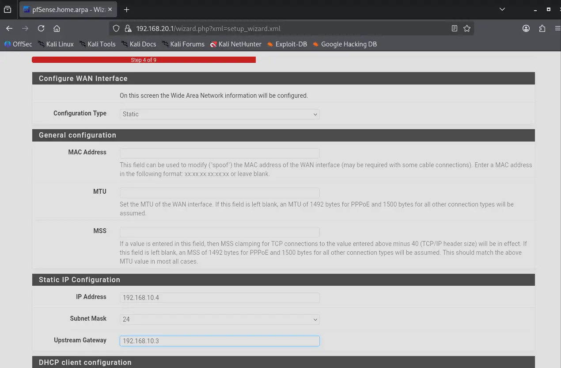Click the shield tracking protection icon
This screenshot has width=561, height=368.
point(116,28)
